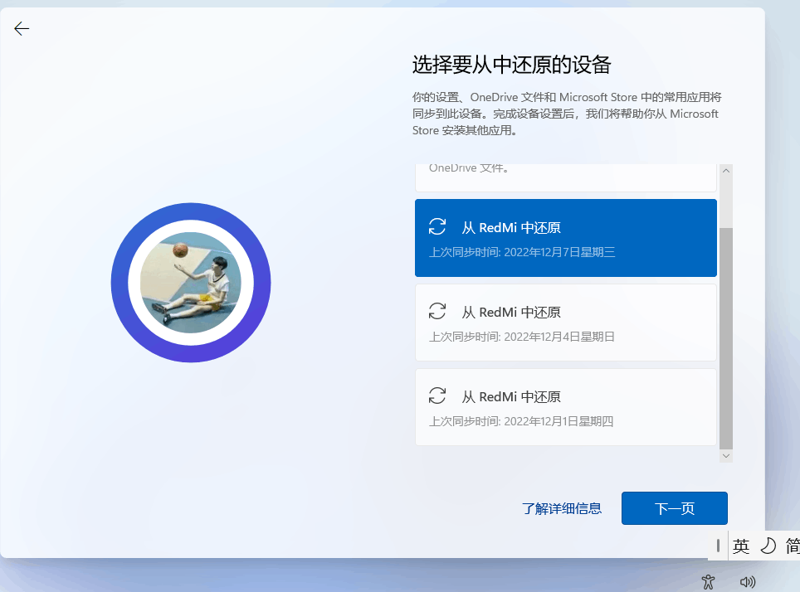This screenshot has width=800, height=592.
Task: Click the IME bar drag handle
Action: coord(718,546)
